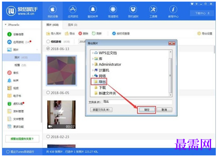This screenshot has height=157, width=219.
Task: Select 铃声 in the sidebar
Action: [13, 80]
